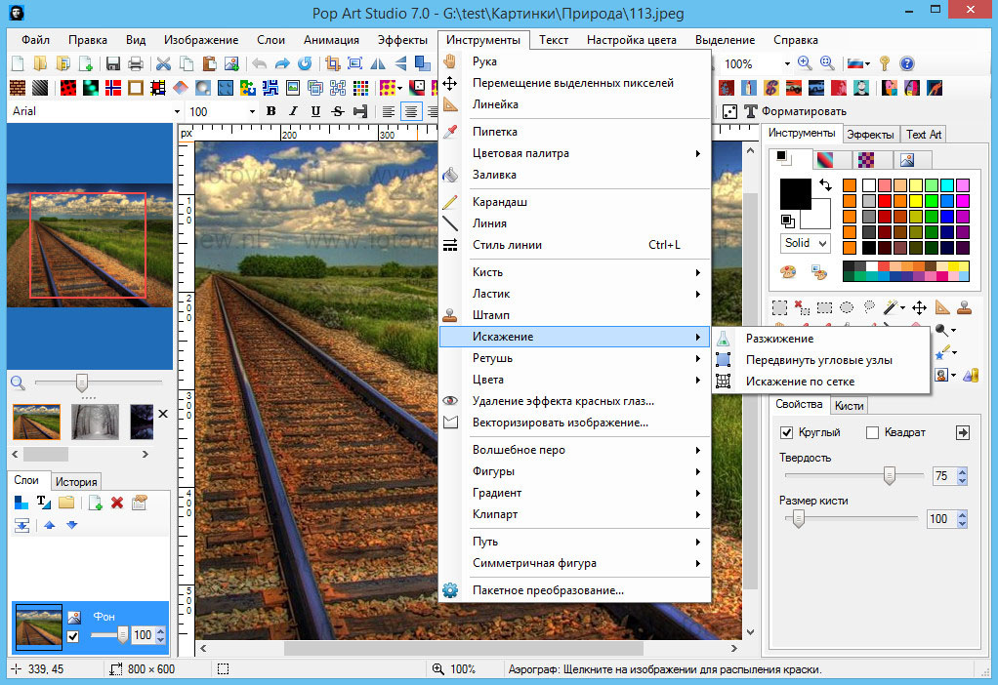The image size is (998, 685).
Task: Choose Векторизировать изображение menu entry
Action: tap(561, 423)
